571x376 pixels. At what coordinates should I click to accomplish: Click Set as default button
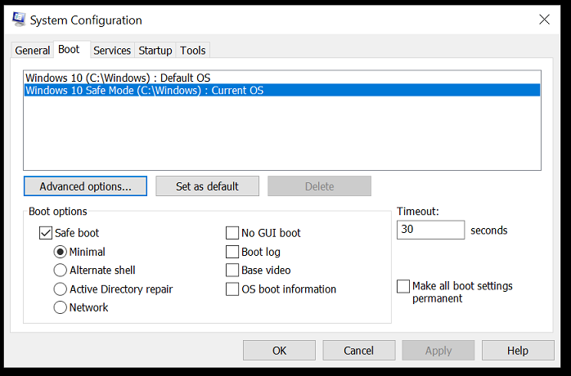click(207, 186)
